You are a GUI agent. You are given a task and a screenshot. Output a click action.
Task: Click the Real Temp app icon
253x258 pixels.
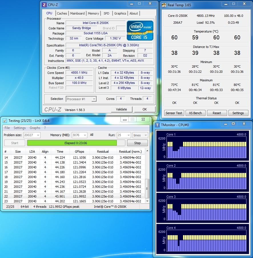[164, 5]
